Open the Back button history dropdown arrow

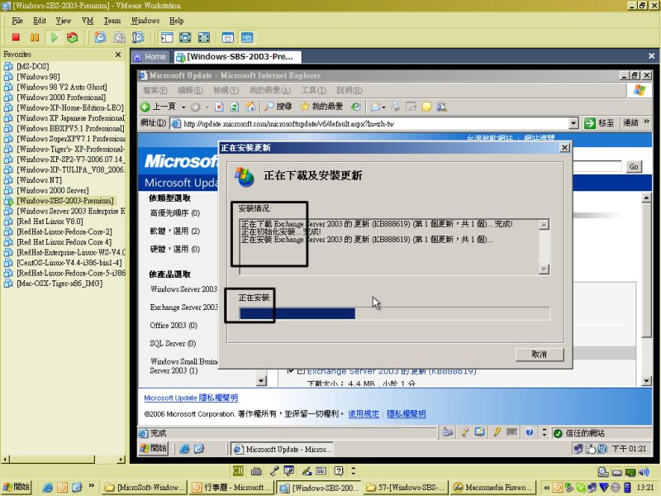point(183,107)
